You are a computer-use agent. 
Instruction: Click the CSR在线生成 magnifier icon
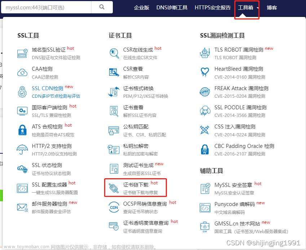pos(114,53)
